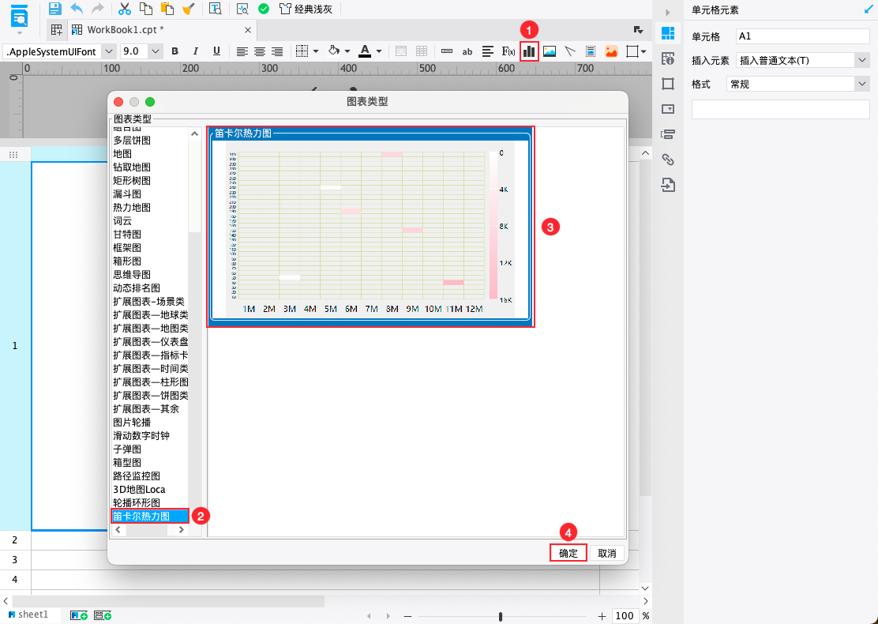
Task: Open the export page icon in sidebar
Action: click(667, 185)
